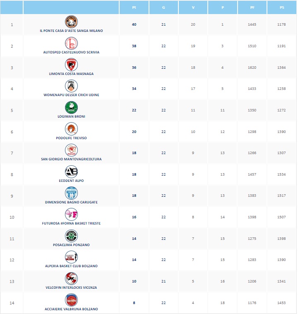Open ALPERIA BASKET CLUB BOLZANO link
This screenshot has width=298, height=314.
(71, 266)
